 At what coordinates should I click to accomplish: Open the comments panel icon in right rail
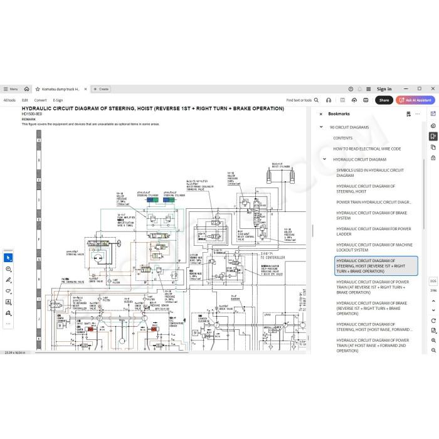[x=433, y=125]
